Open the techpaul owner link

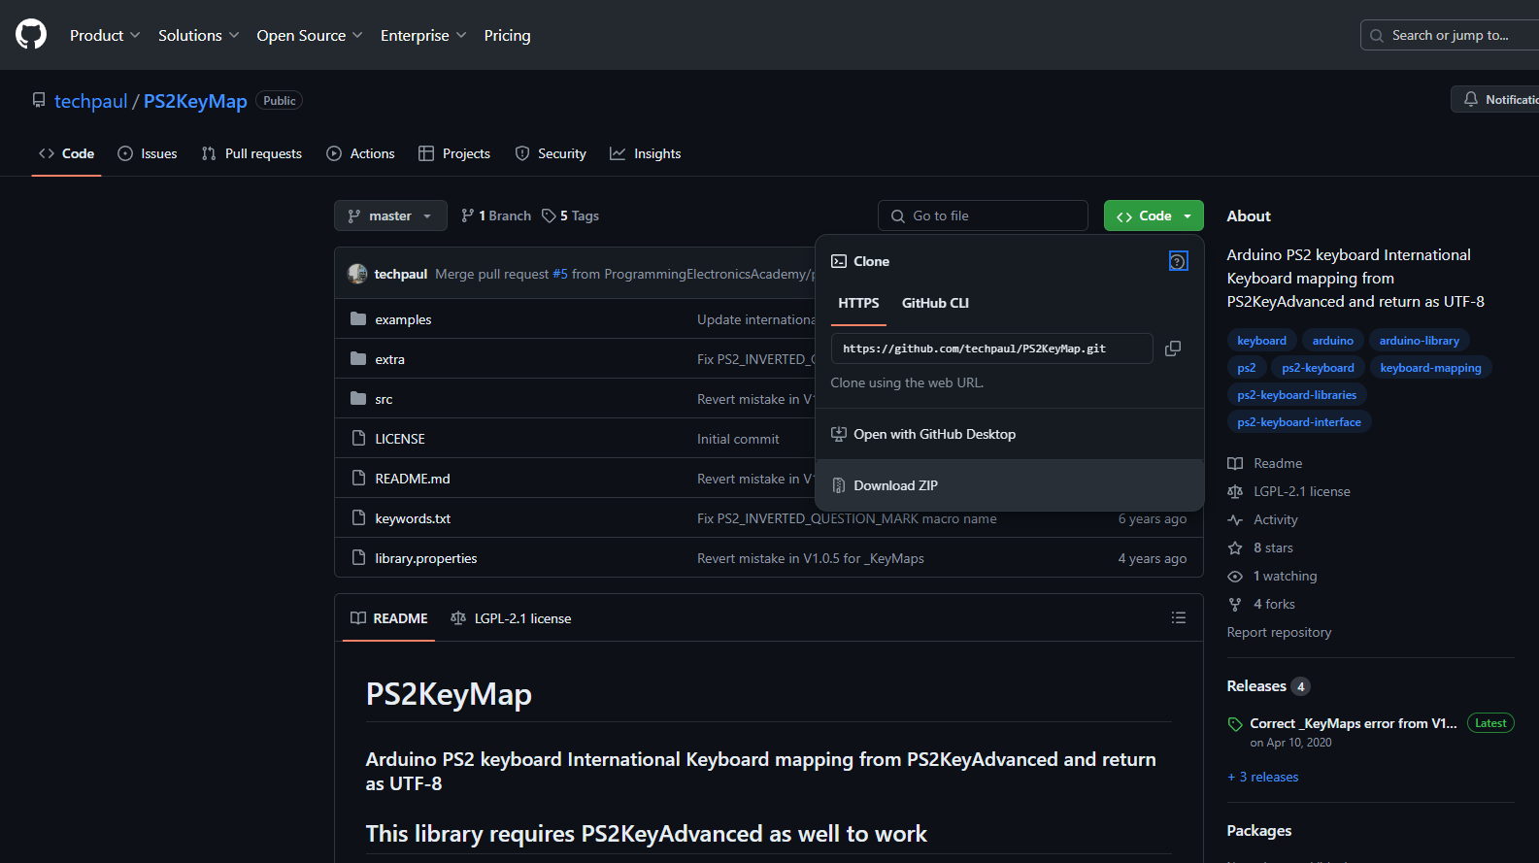point(90,101)
